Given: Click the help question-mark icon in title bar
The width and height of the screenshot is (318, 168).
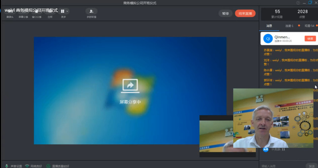Looking at the screenshot, I should [298, 3].
